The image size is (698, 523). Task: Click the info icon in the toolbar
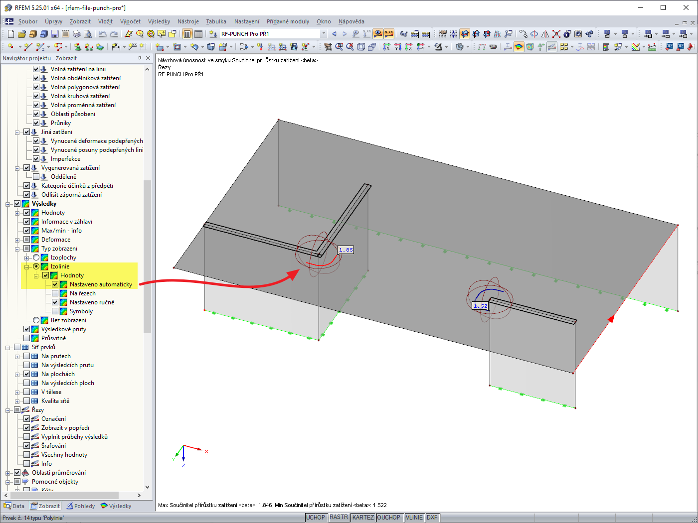567,34
